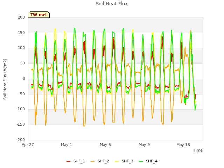Click the May 1 x-axis label

66,145
